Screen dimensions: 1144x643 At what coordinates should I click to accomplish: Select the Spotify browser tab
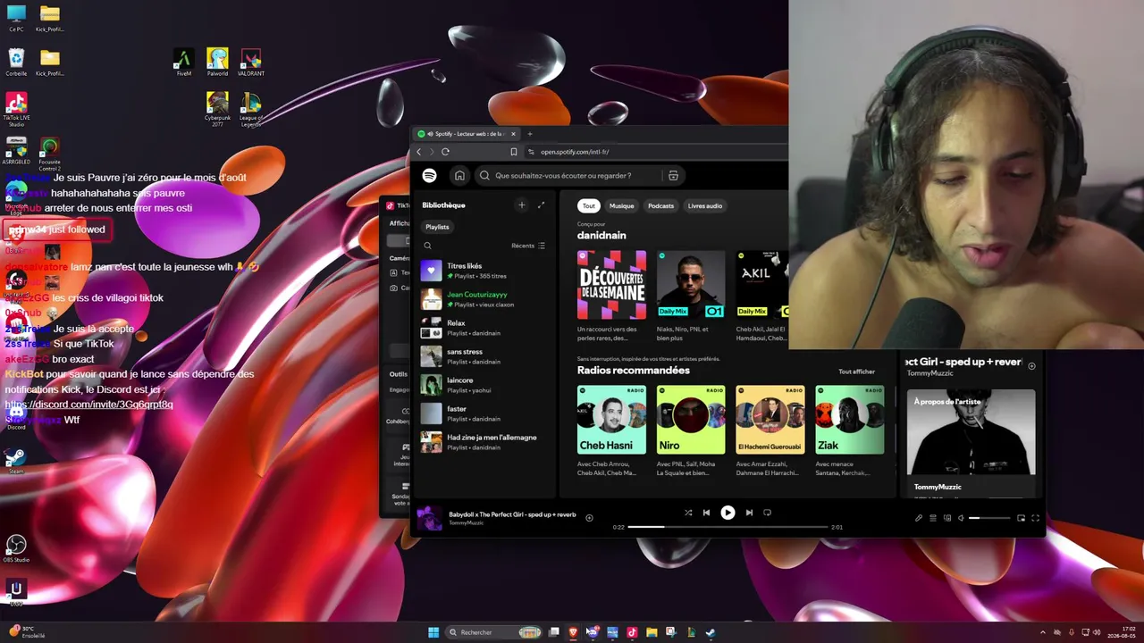tap(467, 134)
